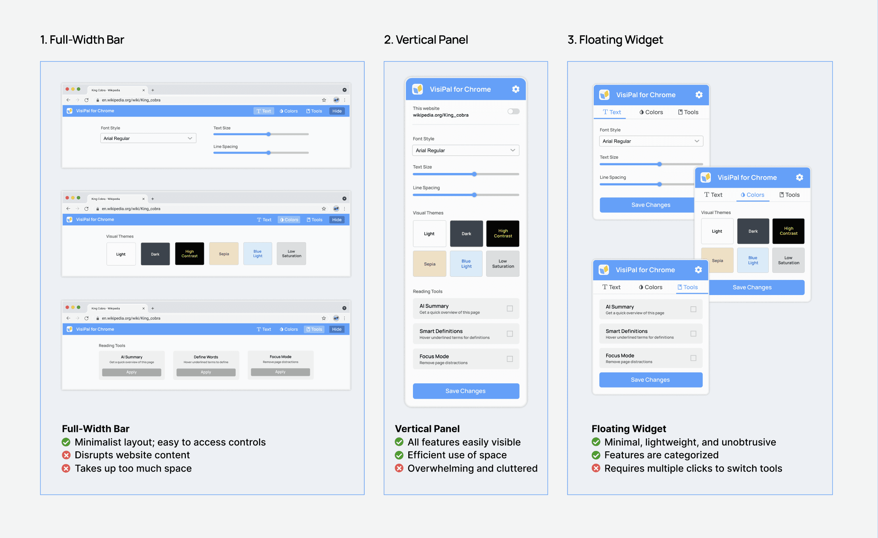
Task: Click gear icon on Colors floating widget
Action: [x=799, y=178]
